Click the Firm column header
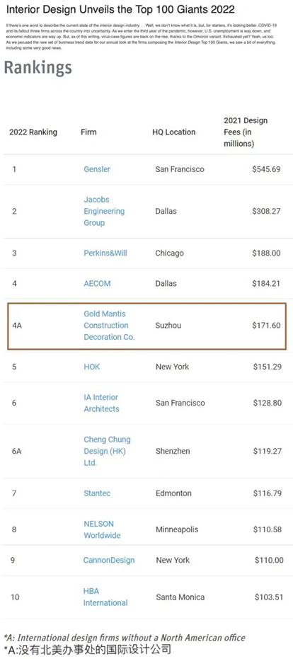Viewport: 293px width, 659px height. [x=88, y=132]
